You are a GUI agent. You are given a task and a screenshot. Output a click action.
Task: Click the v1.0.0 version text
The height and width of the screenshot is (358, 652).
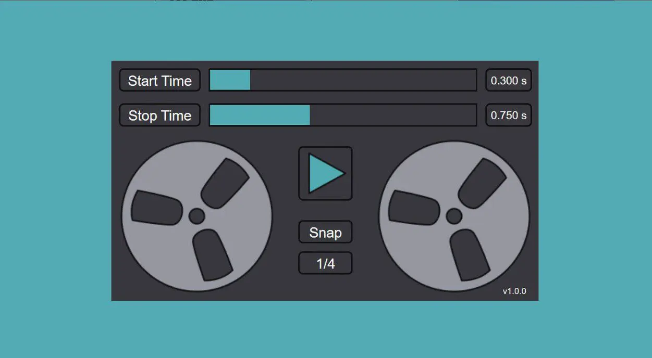click(x=514, y=291)
